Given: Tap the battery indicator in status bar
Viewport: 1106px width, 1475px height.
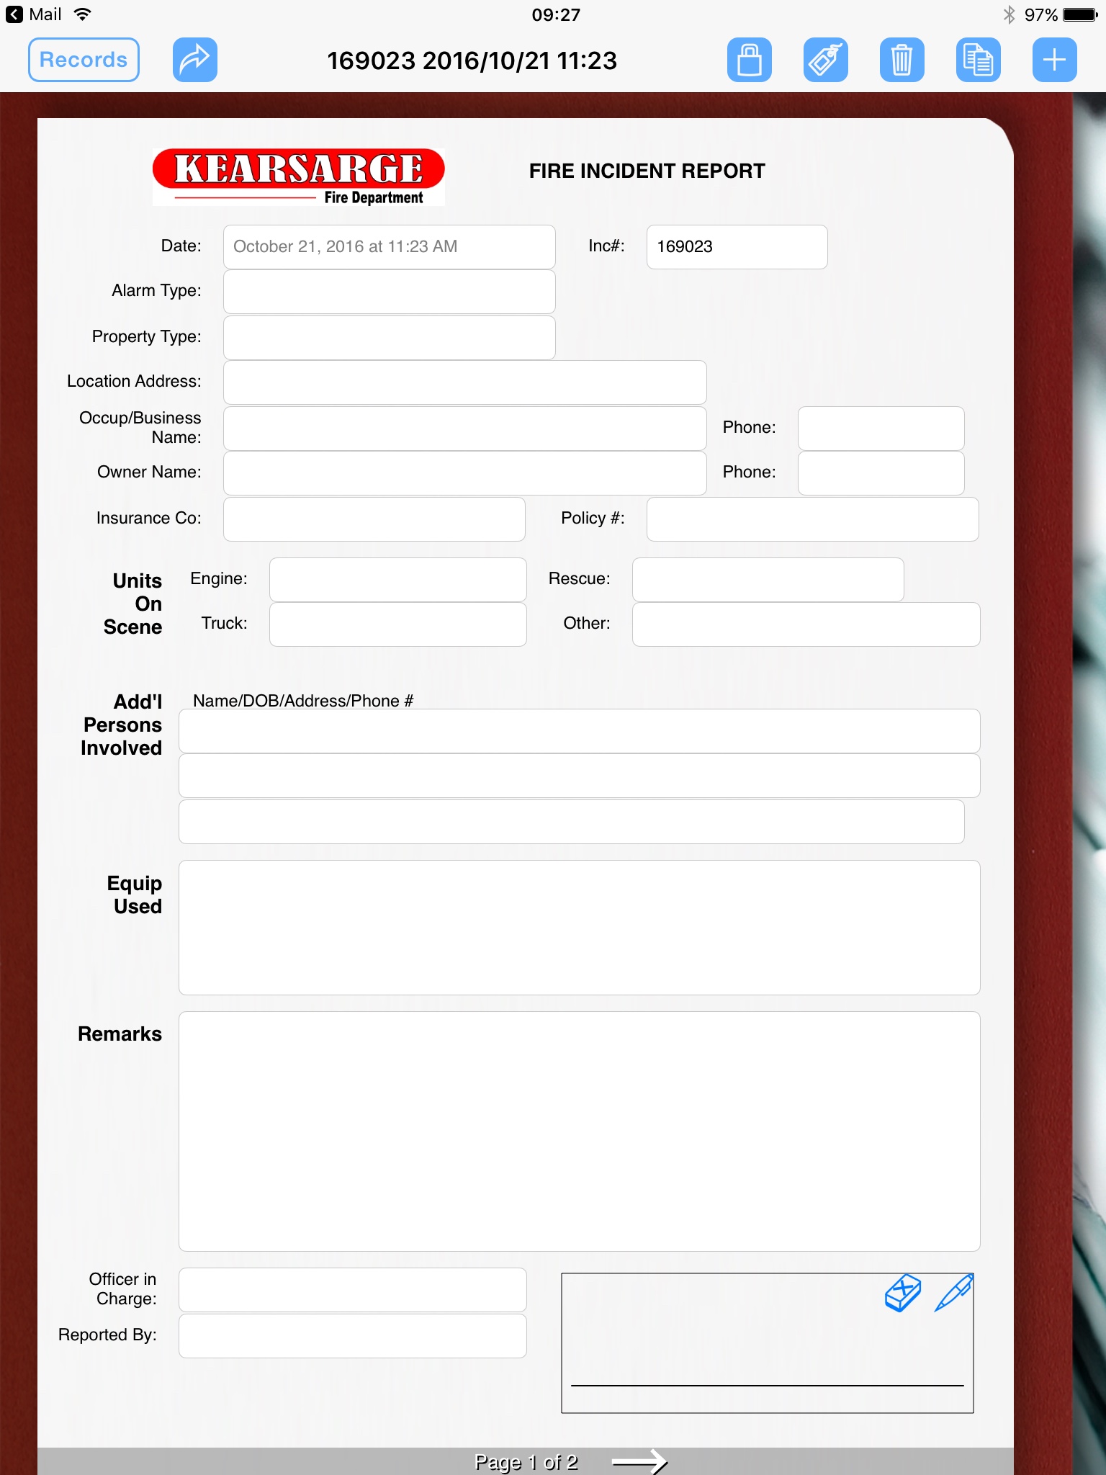Looking at the screenshot, I should (1080, 14).
